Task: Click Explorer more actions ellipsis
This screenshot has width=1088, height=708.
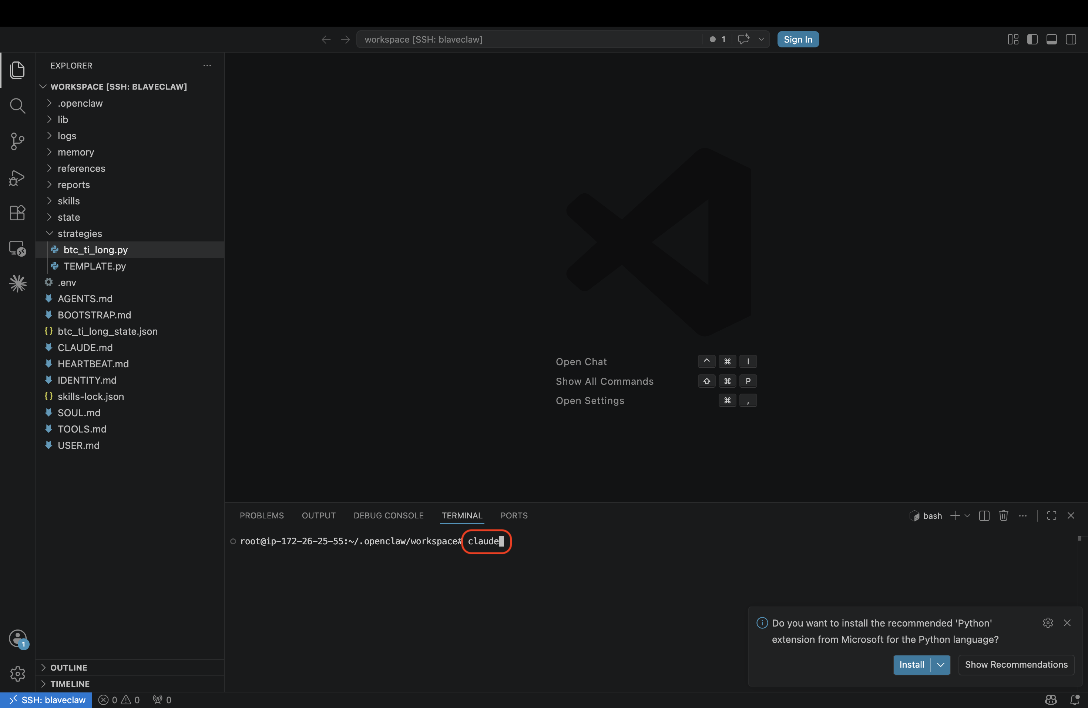Action: click(207, 66)
